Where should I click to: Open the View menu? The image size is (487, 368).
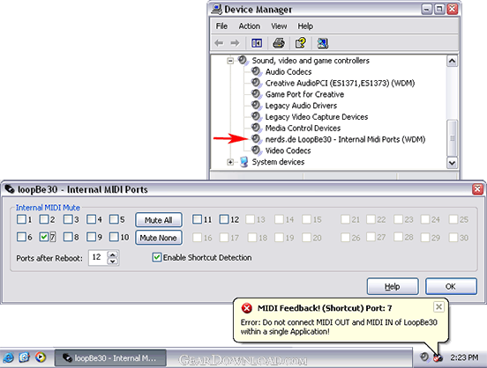click(279, 26)
